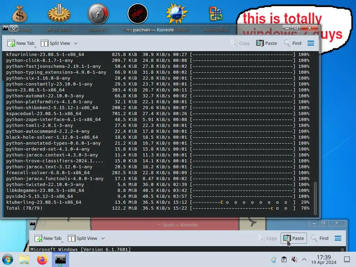Launch Firefox from the taskbar

(x=42, y=259)
